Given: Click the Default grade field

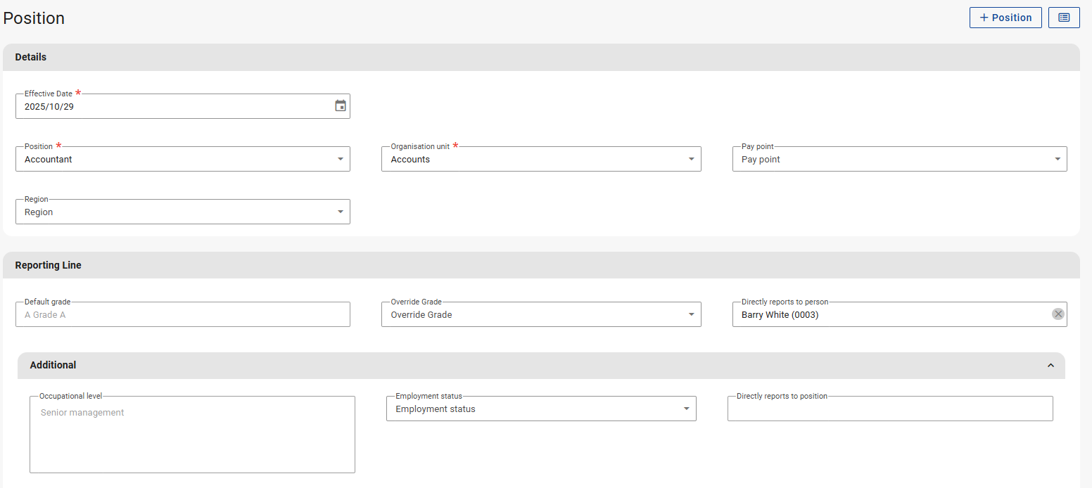Looking at the screenshot, I should tap(182, 314).
